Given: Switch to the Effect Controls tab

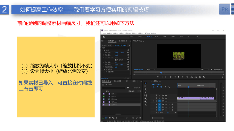Looking at the screenshot, I should pyautogui.click(x=111, y=41).
